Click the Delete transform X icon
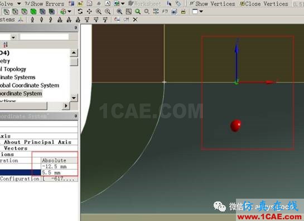This screenshot has width=304, height=221. tap(136, 20)
